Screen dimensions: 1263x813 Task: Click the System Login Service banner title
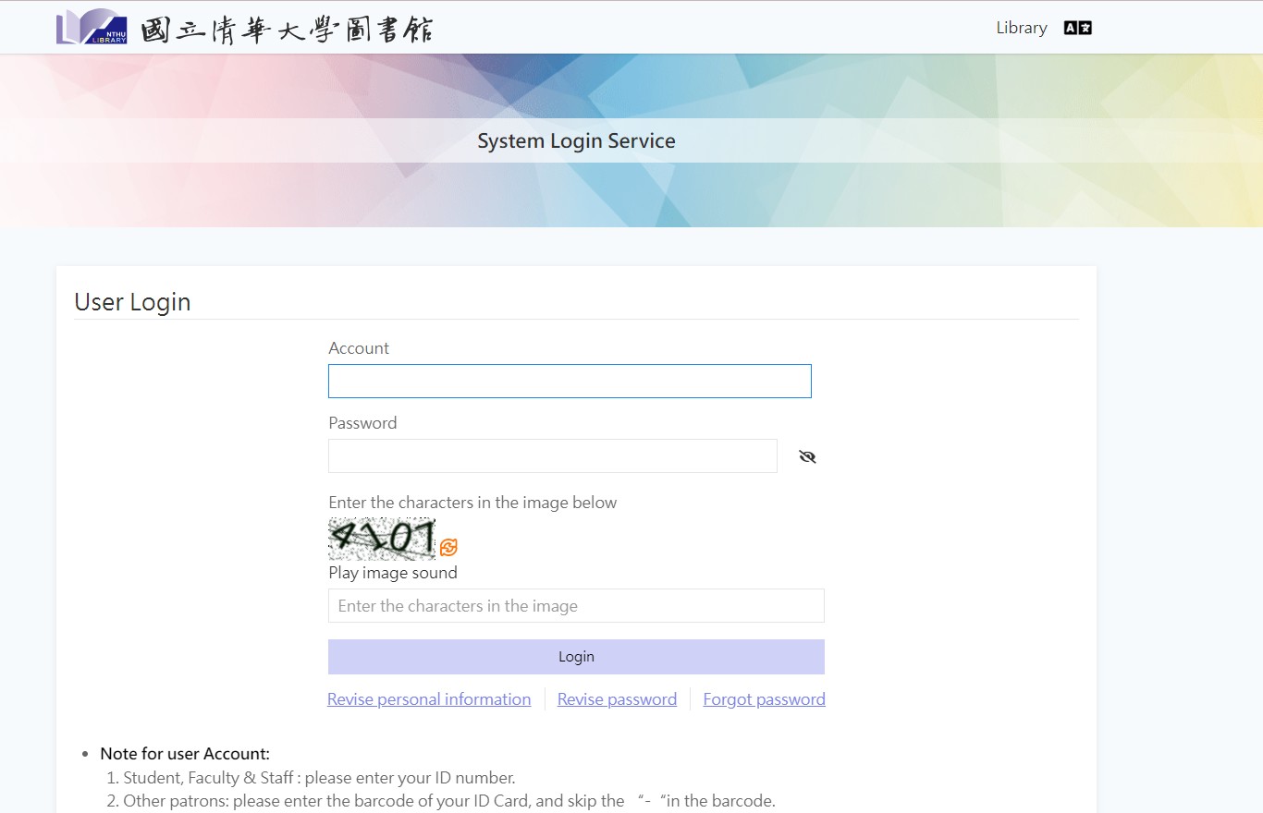pyautogui.click(x=576, y=141)
